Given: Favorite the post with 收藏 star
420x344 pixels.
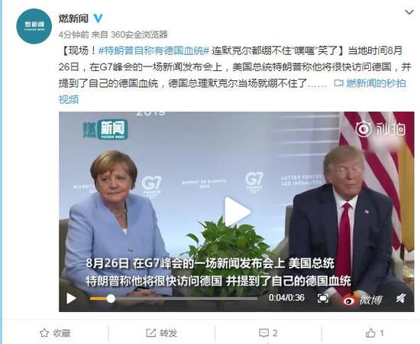Looking at the screenshot, I should (55, 333).
